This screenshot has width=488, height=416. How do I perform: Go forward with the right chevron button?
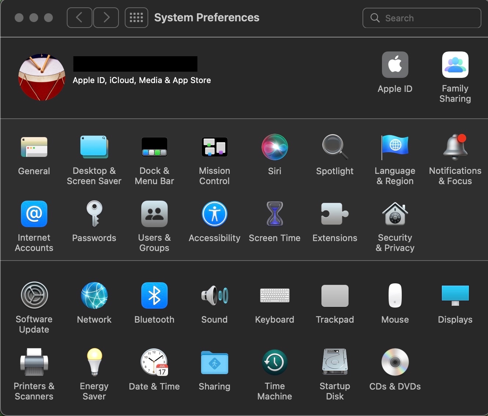[106, 18]
